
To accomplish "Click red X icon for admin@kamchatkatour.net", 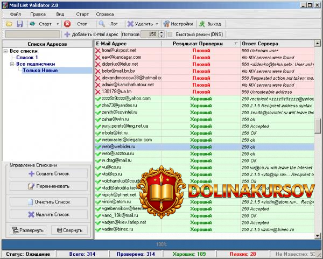I will 98,85.
